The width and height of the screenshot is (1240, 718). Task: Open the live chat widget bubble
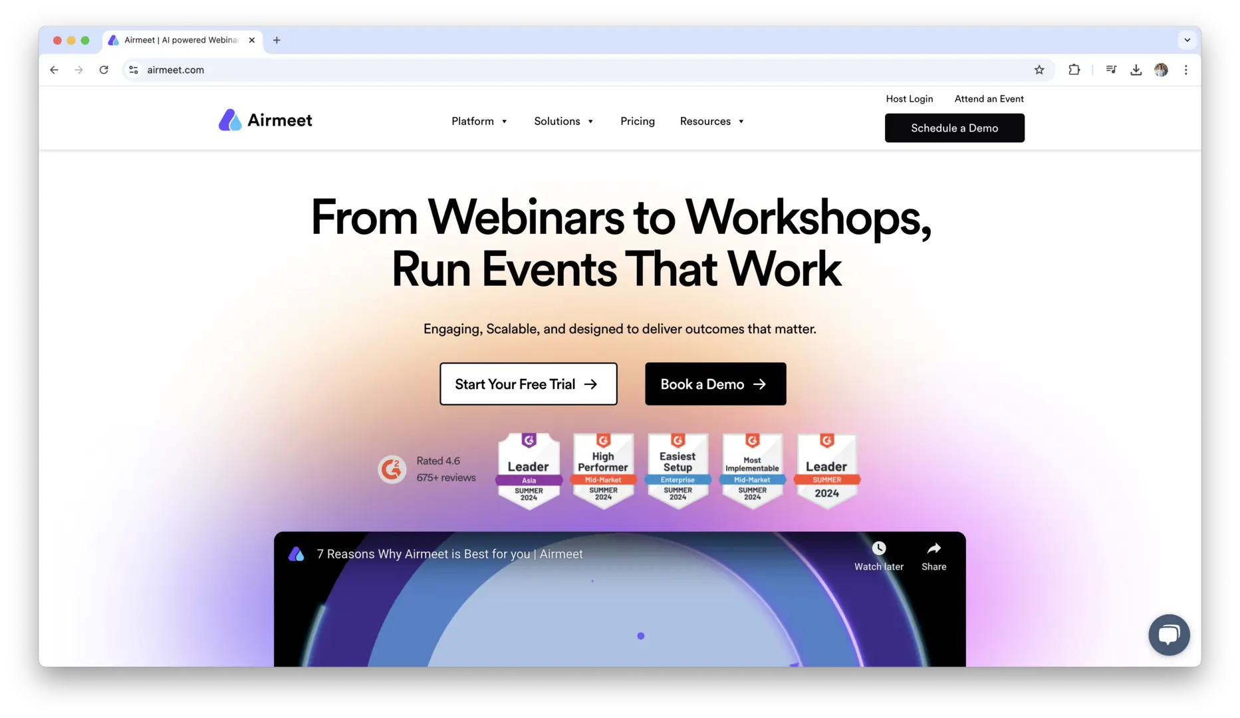tap(1169, 635)
